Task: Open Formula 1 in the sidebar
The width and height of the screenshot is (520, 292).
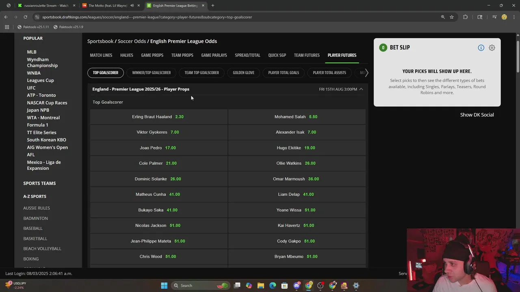Action: pyautogui.click(x=37, y=125)
